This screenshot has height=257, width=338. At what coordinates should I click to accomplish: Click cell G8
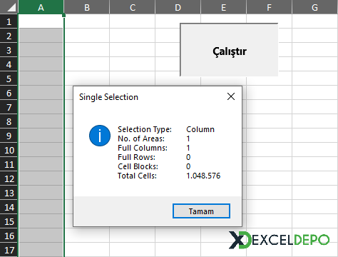[315, 121]
